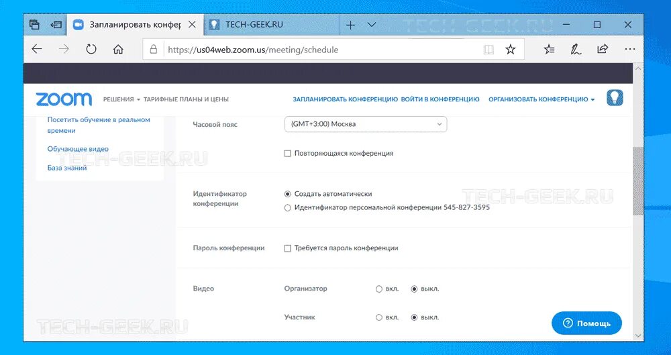
Task: Enable Повторяющаяся конференция checkbox
Action: 288,153
